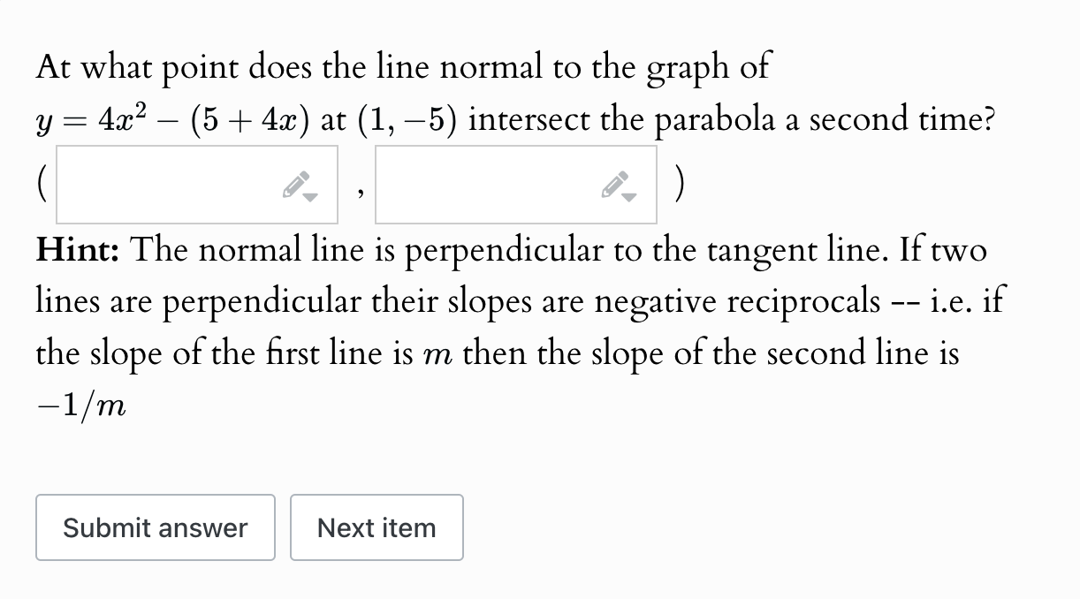Move to the next question with Next item
1080x599 pixels.
coord(376,527)
